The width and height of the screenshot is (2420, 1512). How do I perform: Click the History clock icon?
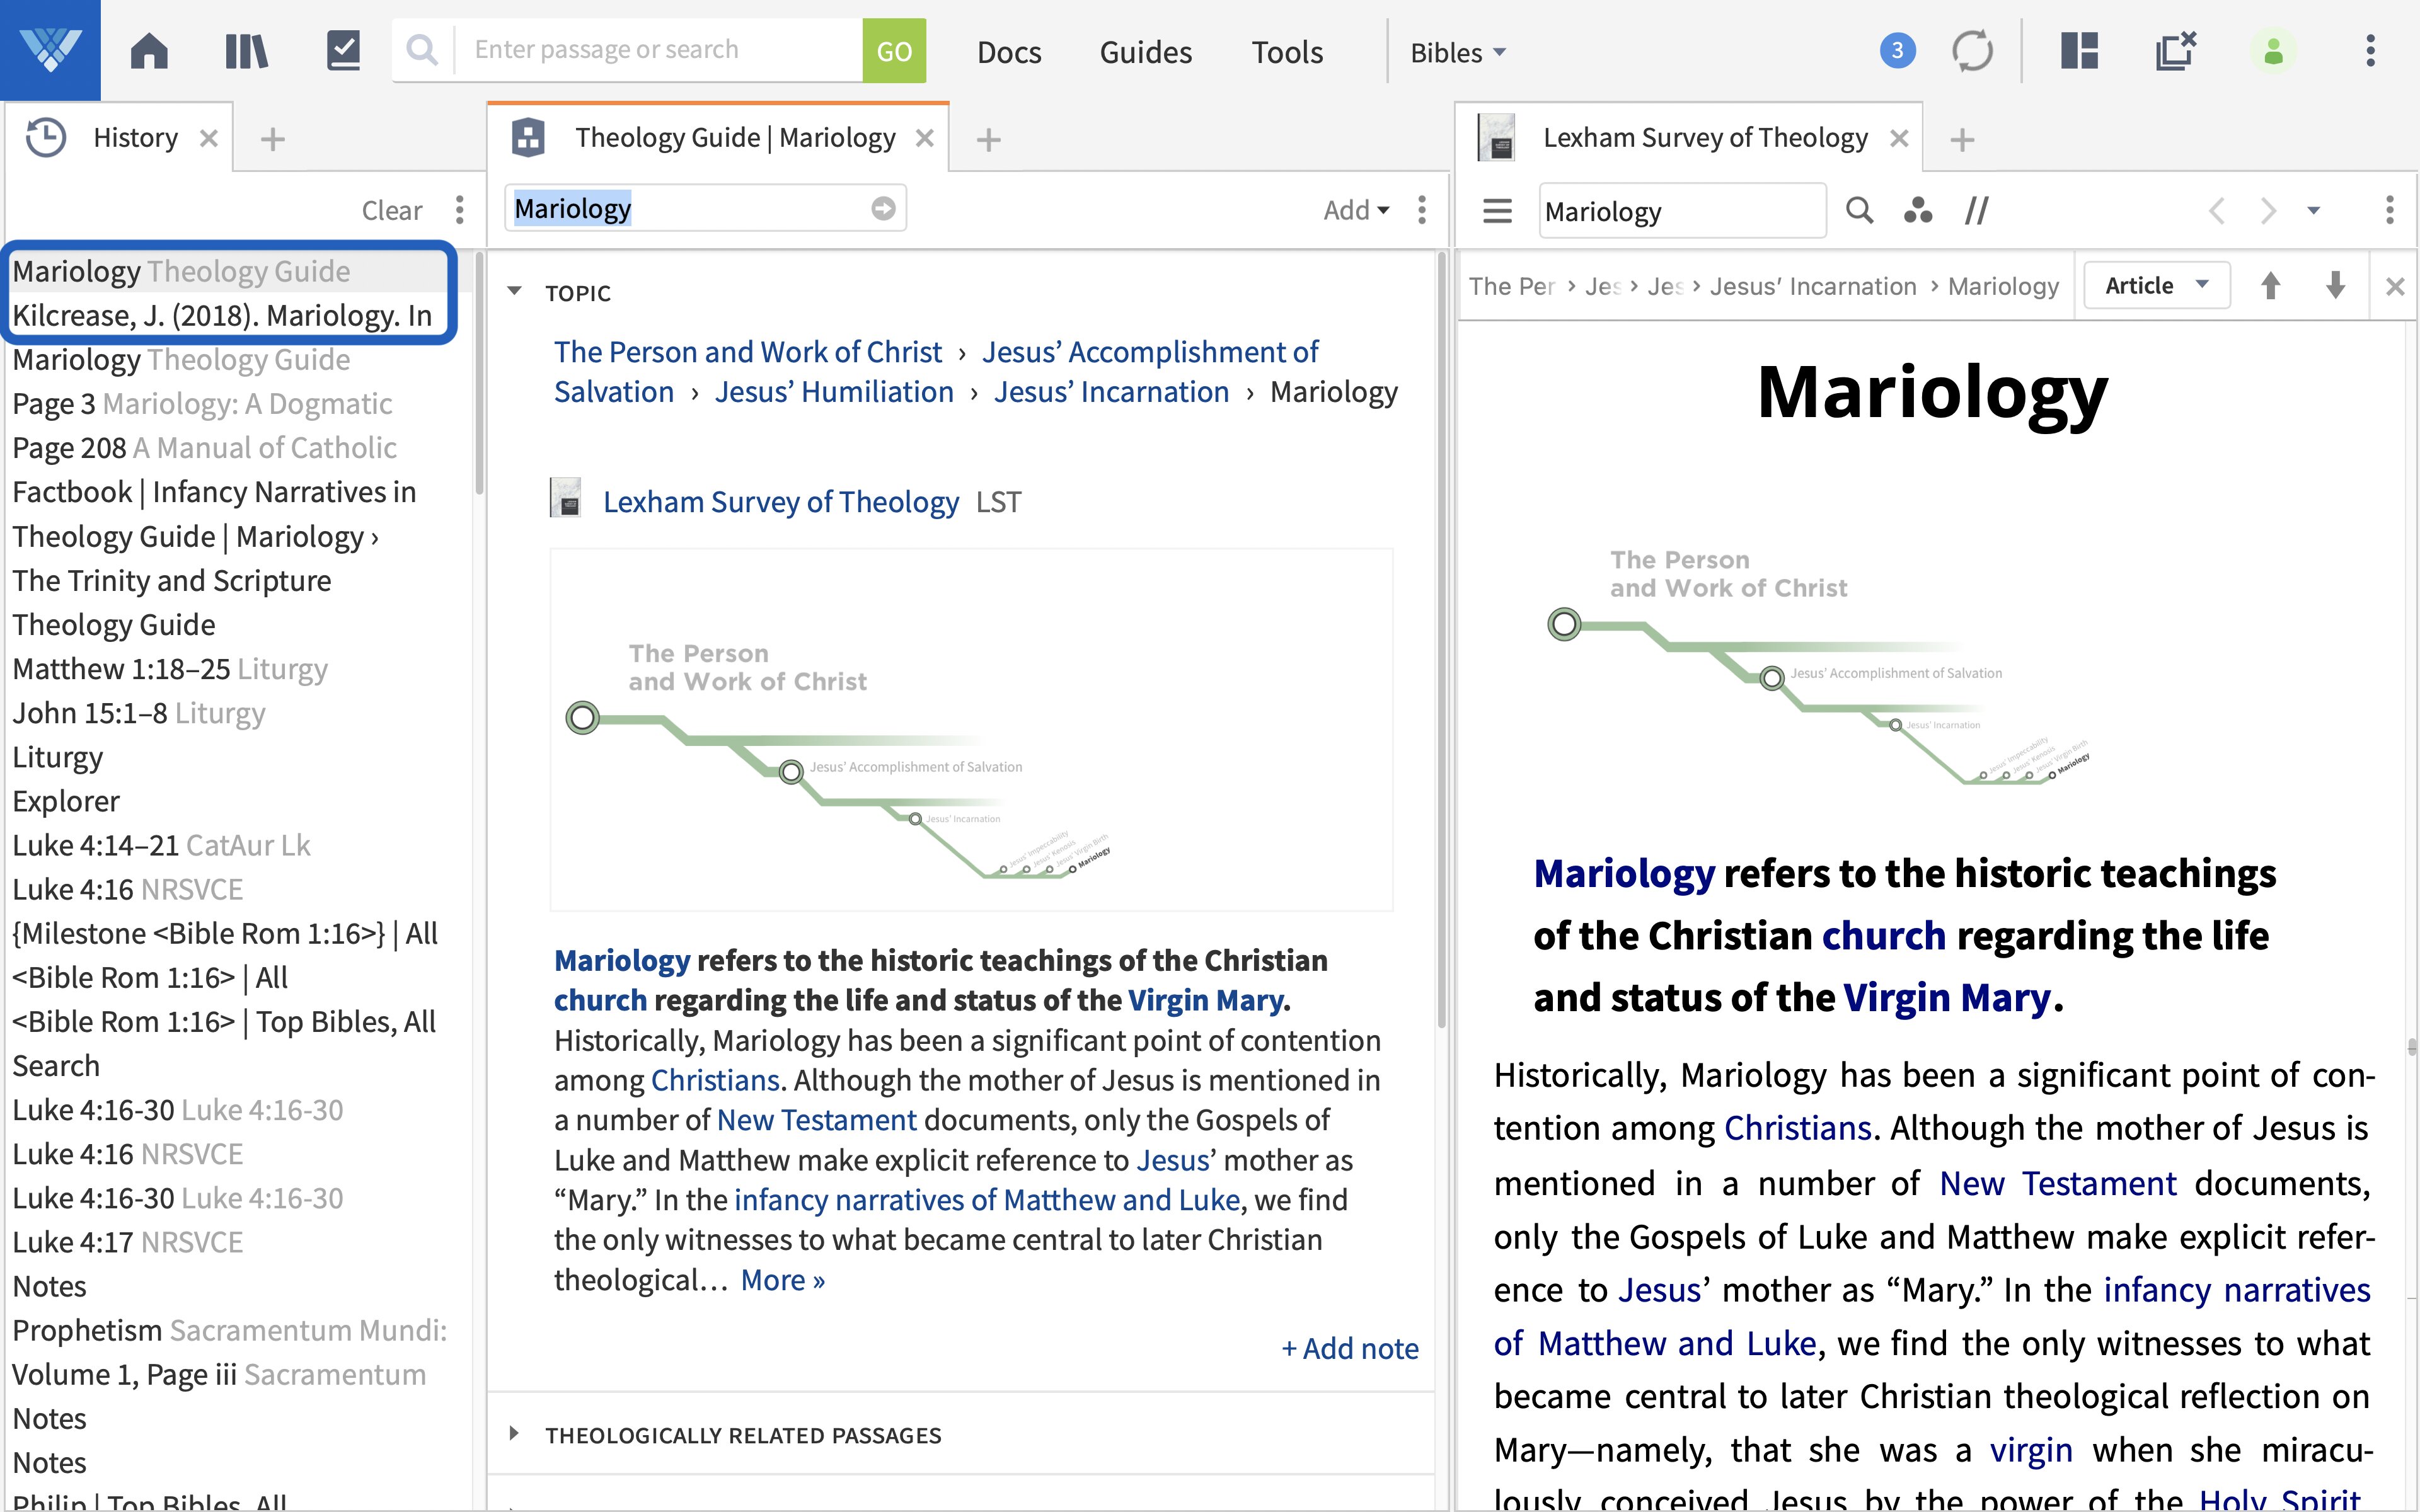(46, 137)
